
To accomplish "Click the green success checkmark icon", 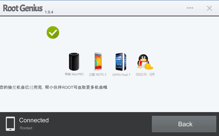I will coord(53,33).
